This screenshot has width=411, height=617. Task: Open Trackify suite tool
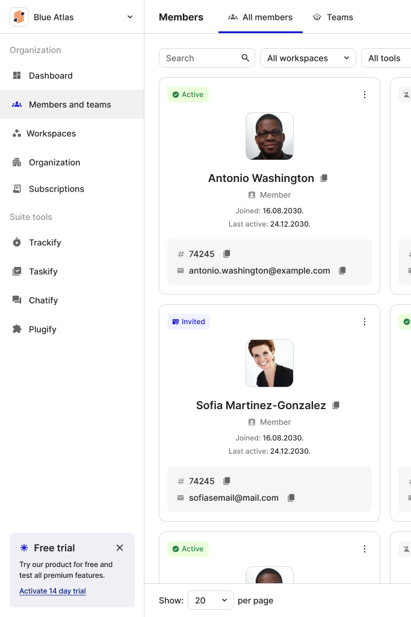pyautogui.click(x=45, y=242)
